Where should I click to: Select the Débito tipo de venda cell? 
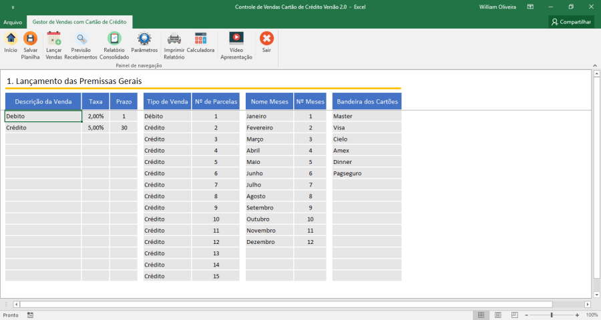(168, 116)
